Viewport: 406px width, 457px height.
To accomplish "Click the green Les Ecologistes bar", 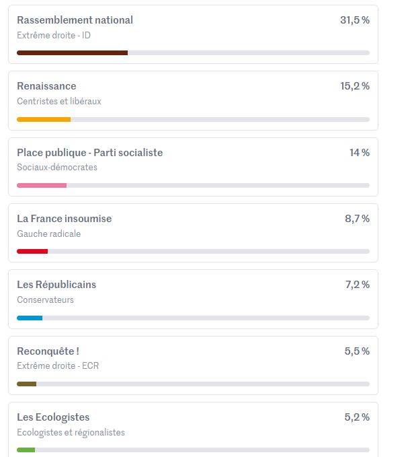I will tap(26, 450).
